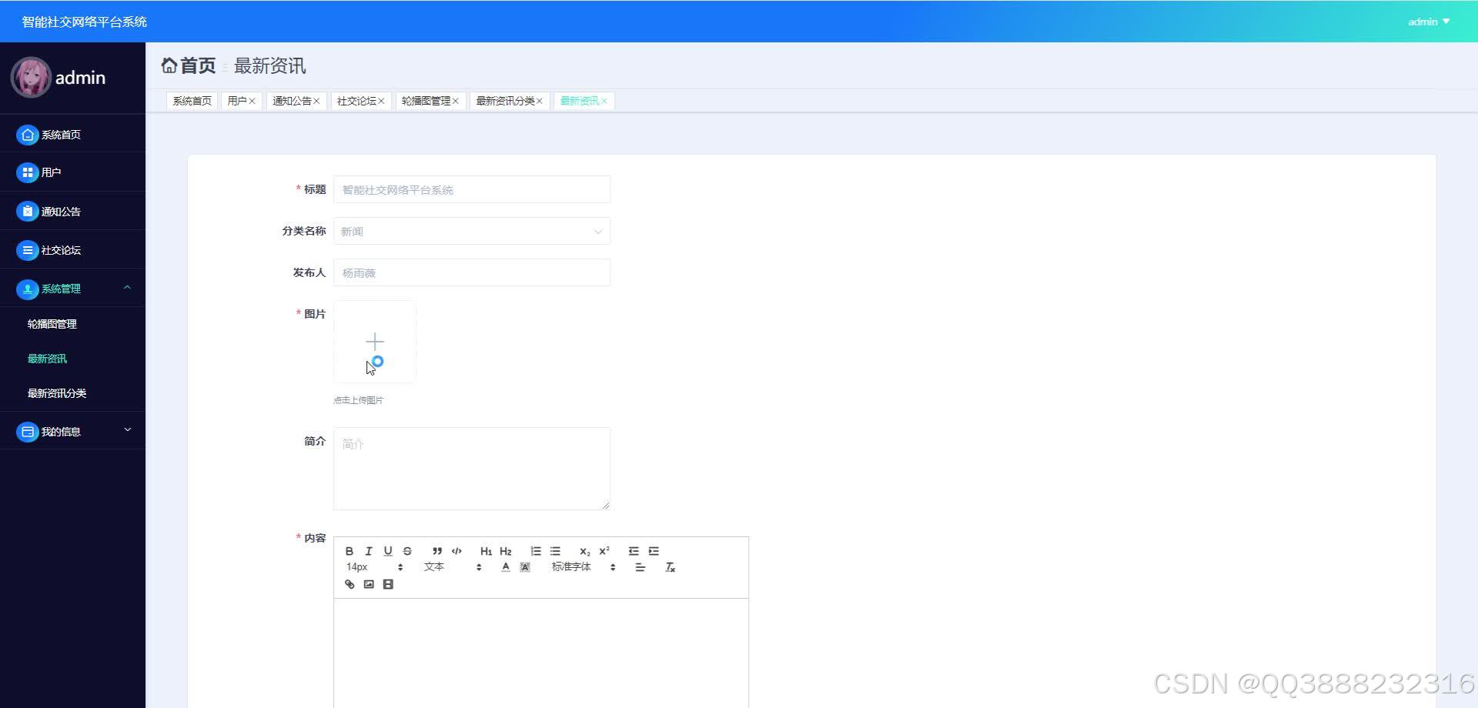1478x708 pixels.
Task: Close the 轮播图管理 tab
Action: coord(456,101)
